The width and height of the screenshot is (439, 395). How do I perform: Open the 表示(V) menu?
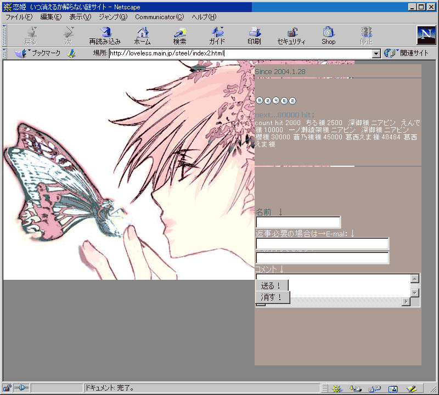[80, 17]
